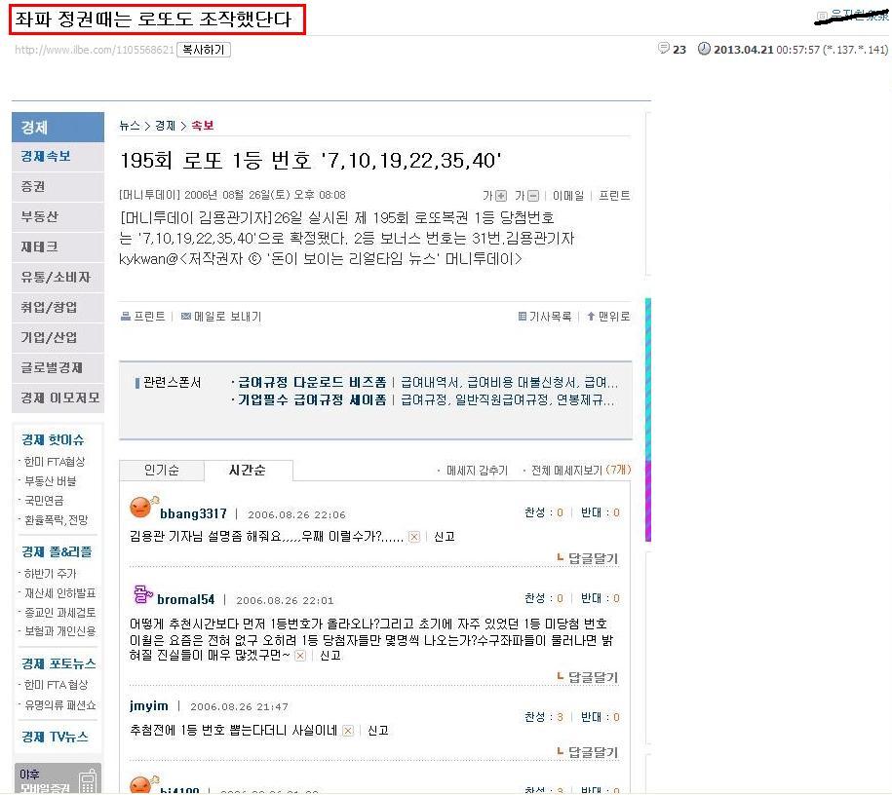This screenshot has height=795, width=892.
Task: Open 증권 in the left sidebar menu
Action: point(33,186)
